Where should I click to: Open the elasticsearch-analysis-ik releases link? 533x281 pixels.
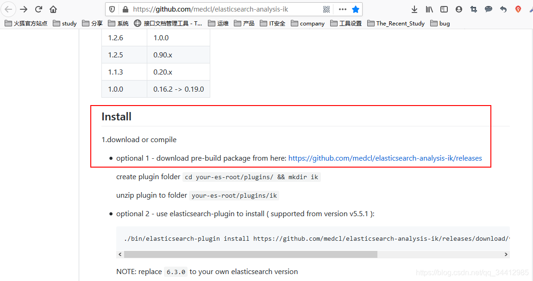[385, 158]
